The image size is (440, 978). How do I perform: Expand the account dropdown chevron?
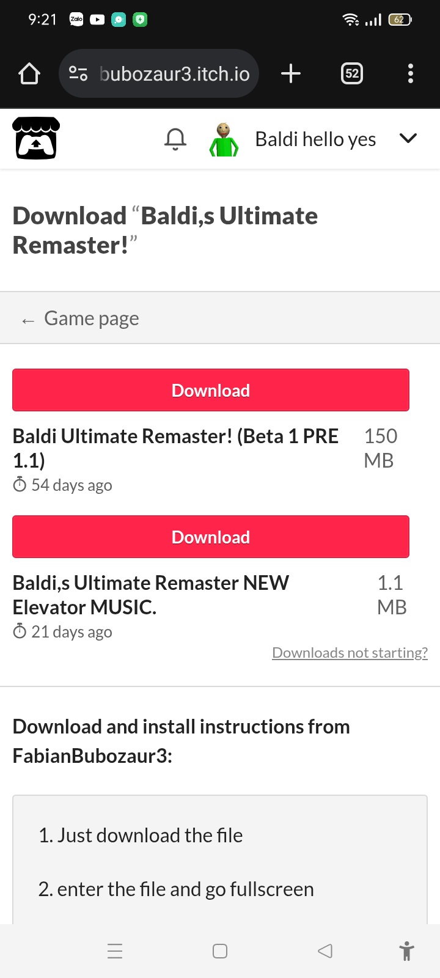408,139
